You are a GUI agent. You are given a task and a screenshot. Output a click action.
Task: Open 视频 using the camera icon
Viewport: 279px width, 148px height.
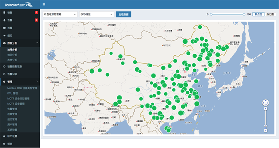click(4, 28)
